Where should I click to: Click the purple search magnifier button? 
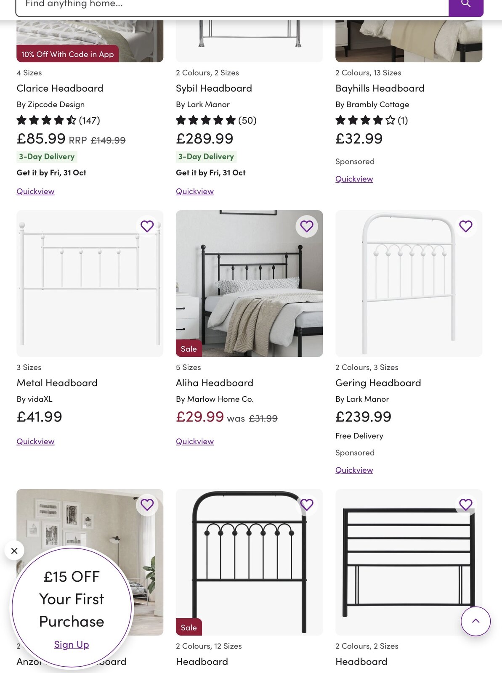pyautogui.click(x=466, y=5)
